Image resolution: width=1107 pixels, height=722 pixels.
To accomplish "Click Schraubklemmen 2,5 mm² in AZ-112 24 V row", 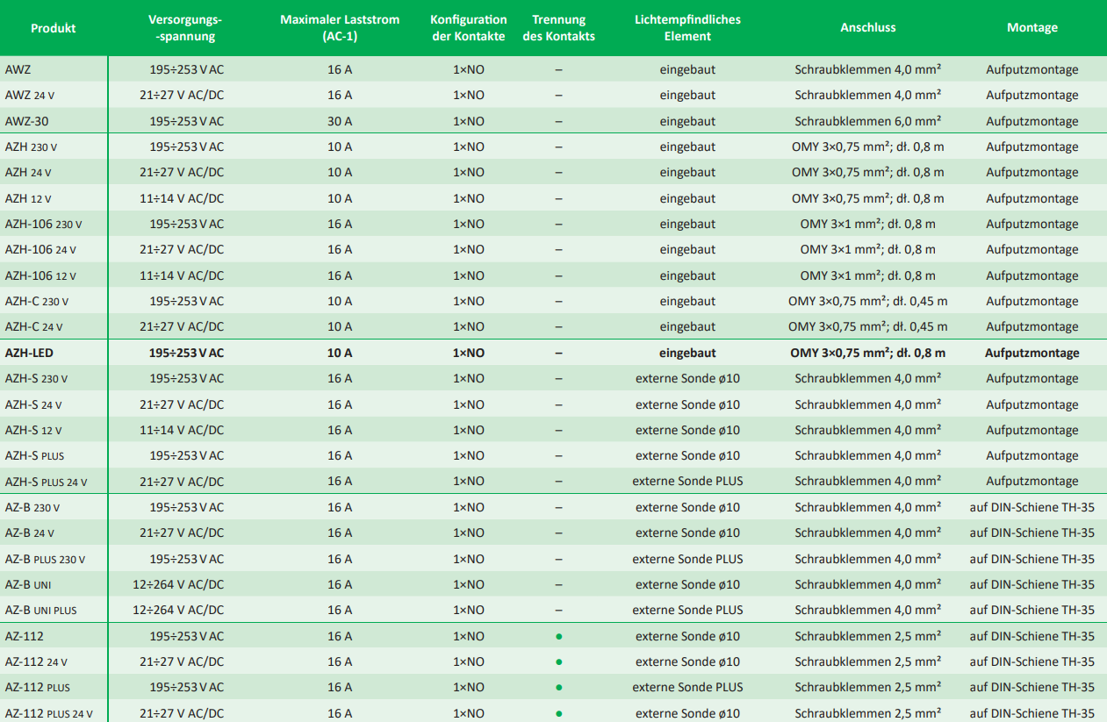I will click(868, 661).
